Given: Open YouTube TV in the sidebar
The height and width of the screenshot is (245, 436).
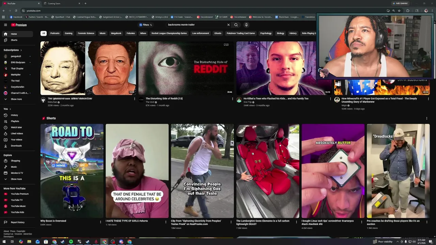Looking at the screenshot, I should (x=17, y=200).
